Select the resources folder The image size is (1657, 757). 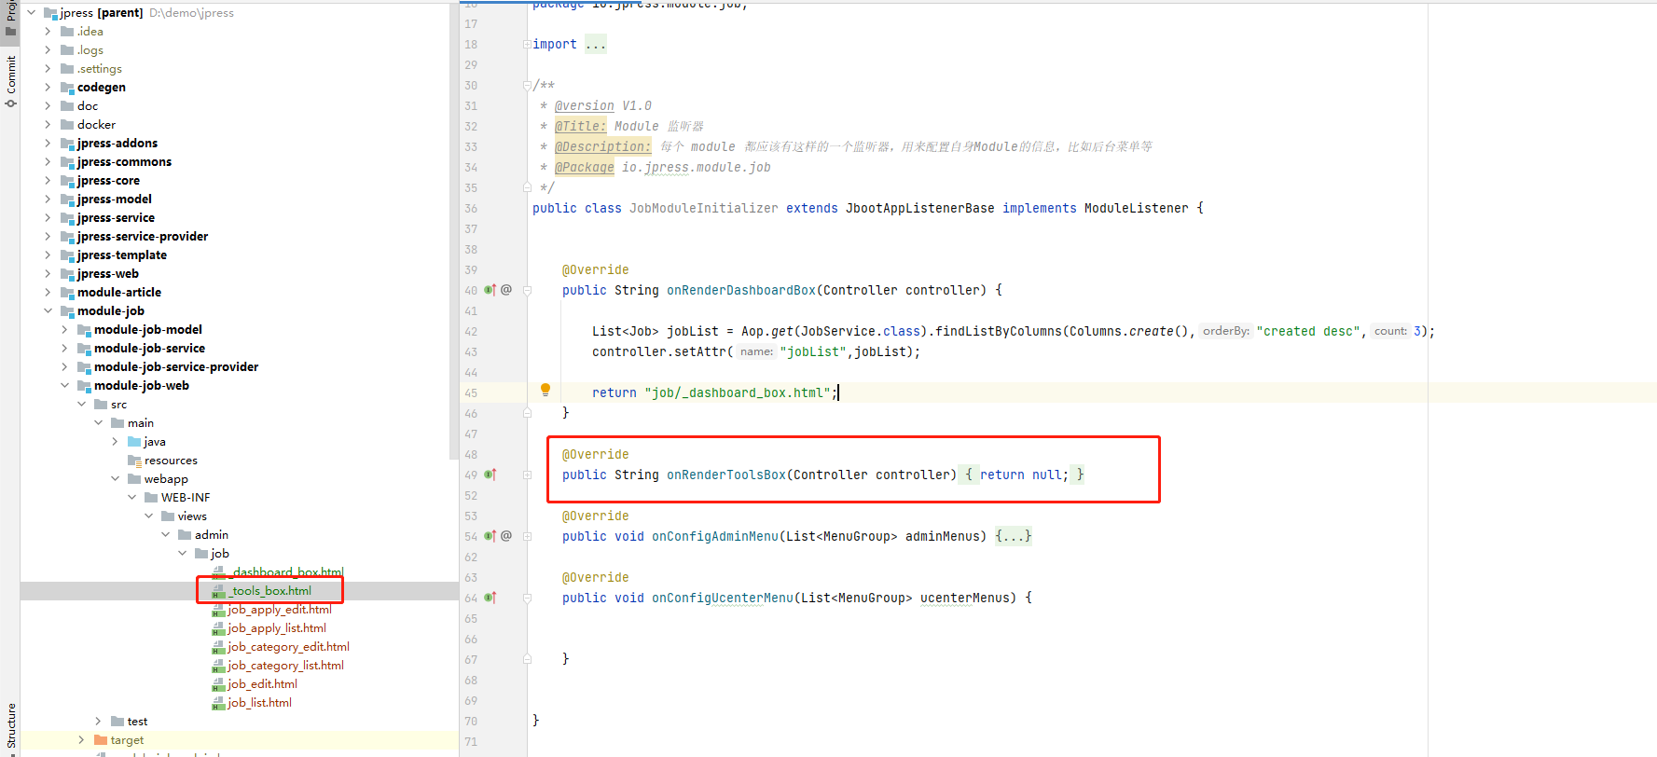click(x=171, y=460)
